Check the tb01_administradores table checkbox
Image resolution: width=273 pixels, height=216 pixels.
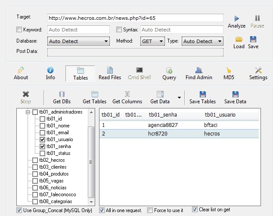(35, 112)
